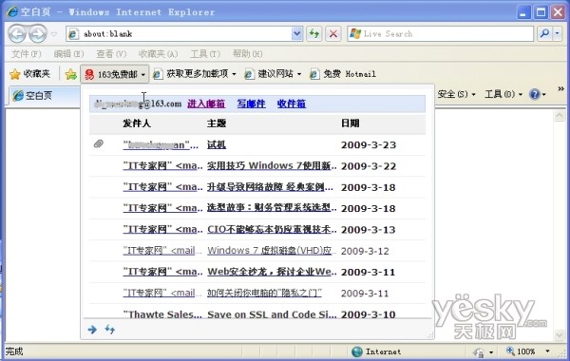
Task: Click the red Stop loading icon
Action: [x=333, y=34]
